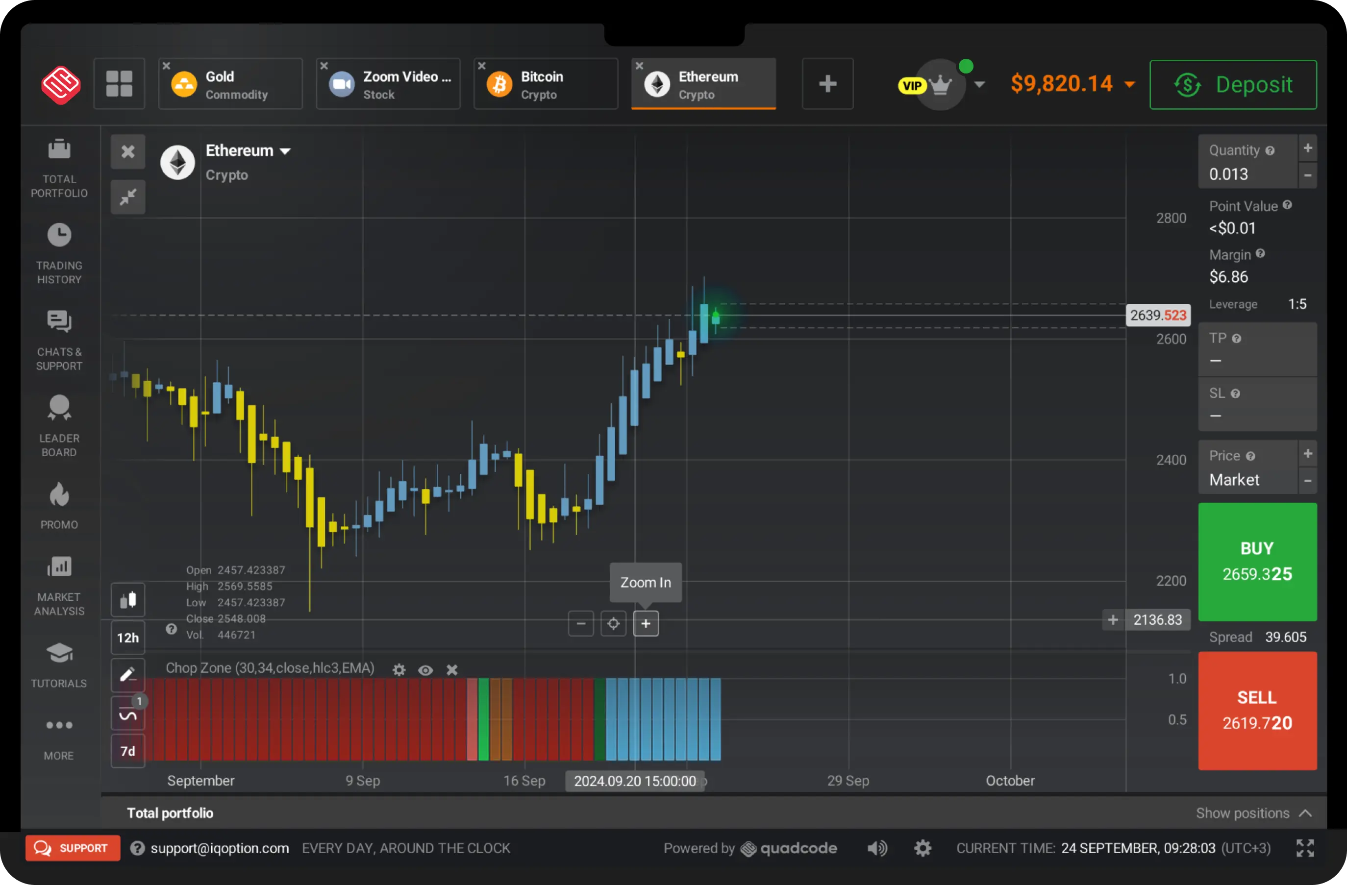Open the Total Portfolio briefcase icon
Viewport: 1347px width, 885px height.
click(59, 149)
